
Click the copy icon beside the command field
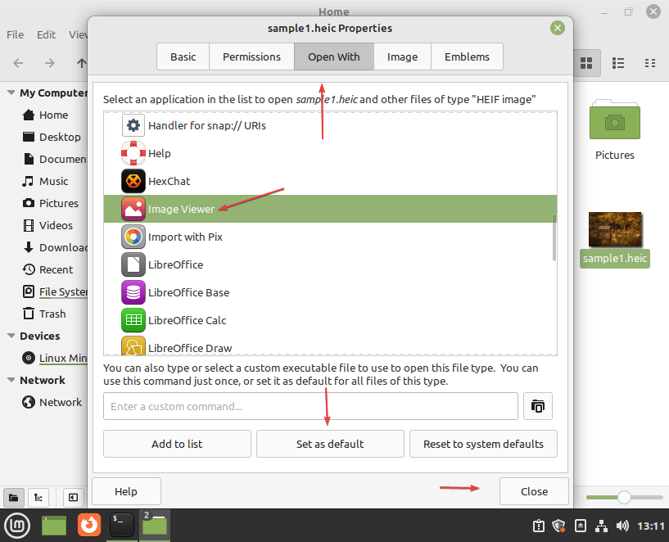click(x=538, y=406)
